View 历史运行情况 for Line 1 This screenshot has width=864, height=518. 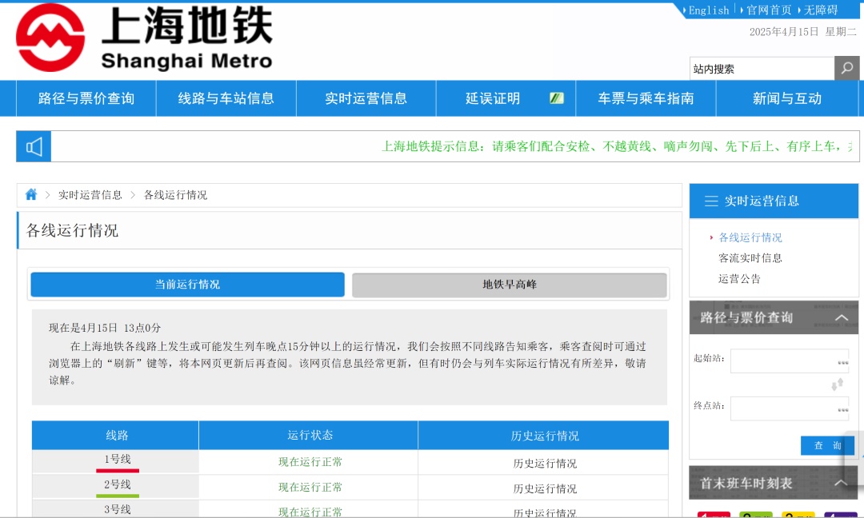[544, 463]
